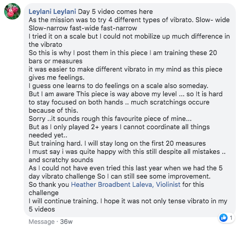Click the blue thumbs-up reaction icon

223,218
